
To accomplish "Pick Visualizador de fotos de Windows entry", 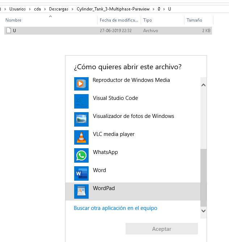I will [133, 116].
